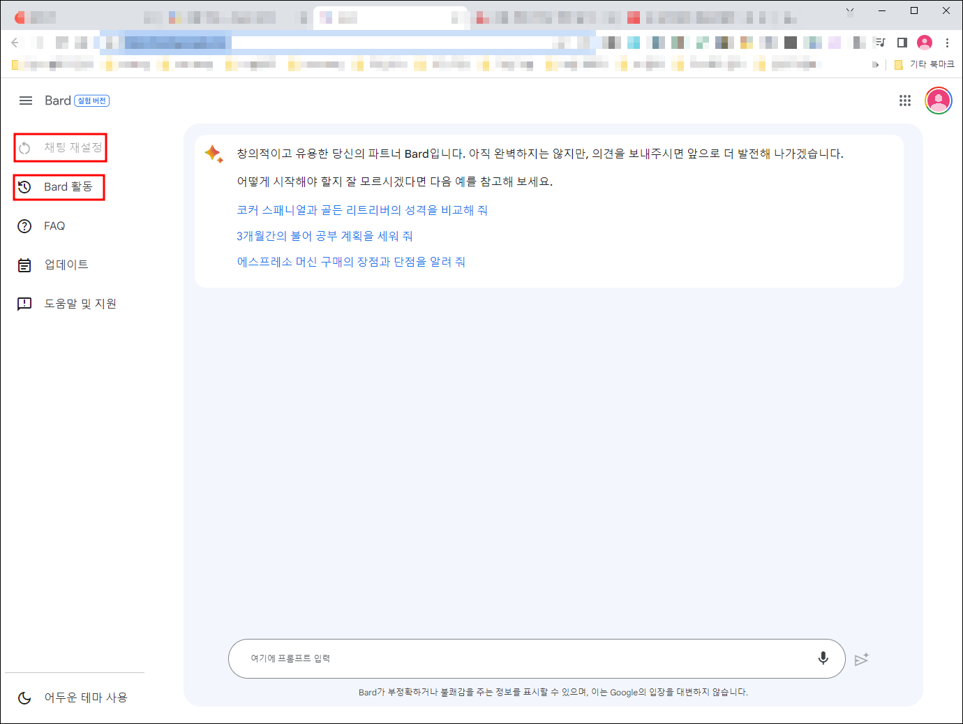Screen dimensions: 963x724
Task: Open Bard 활동 in the sidebar
Action: (x=59, y=187)
